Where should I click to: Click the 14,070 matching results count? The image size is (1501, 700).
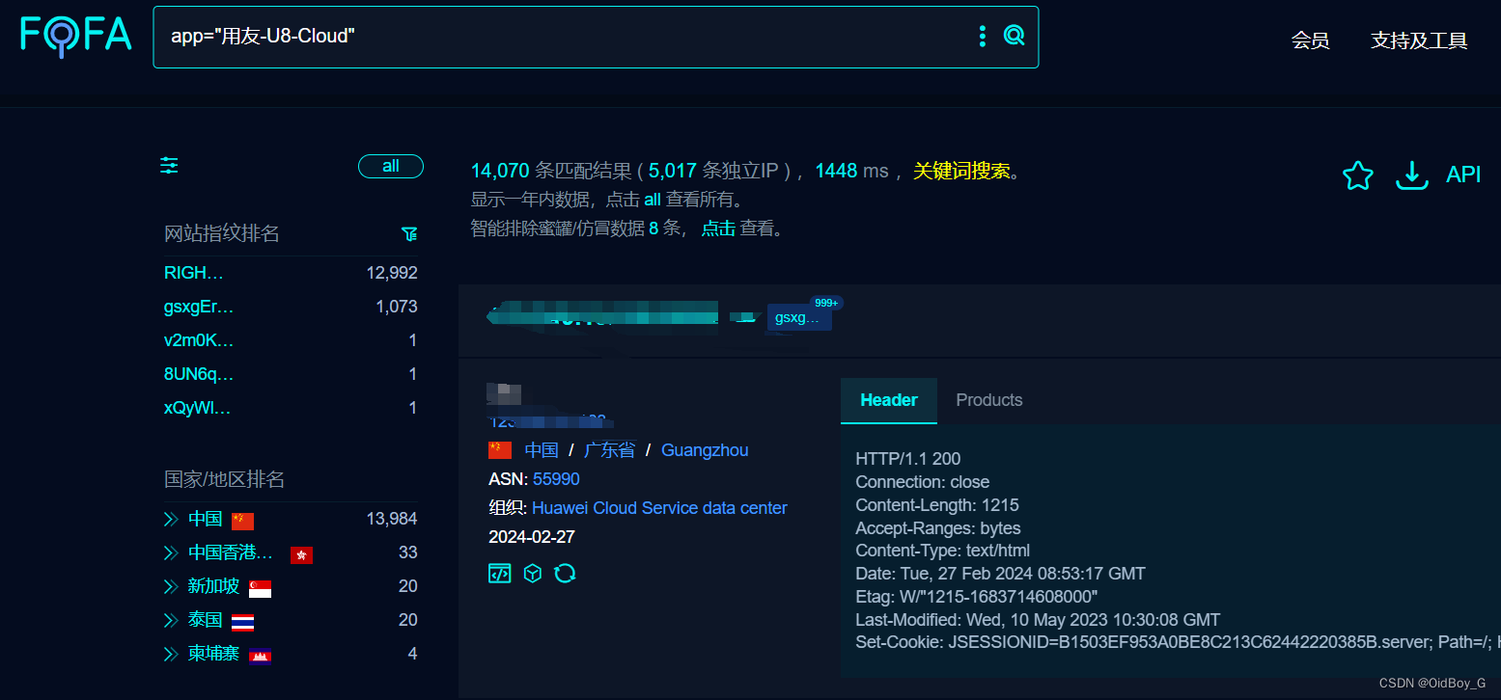pyautogui.click(x=500, y=171)
